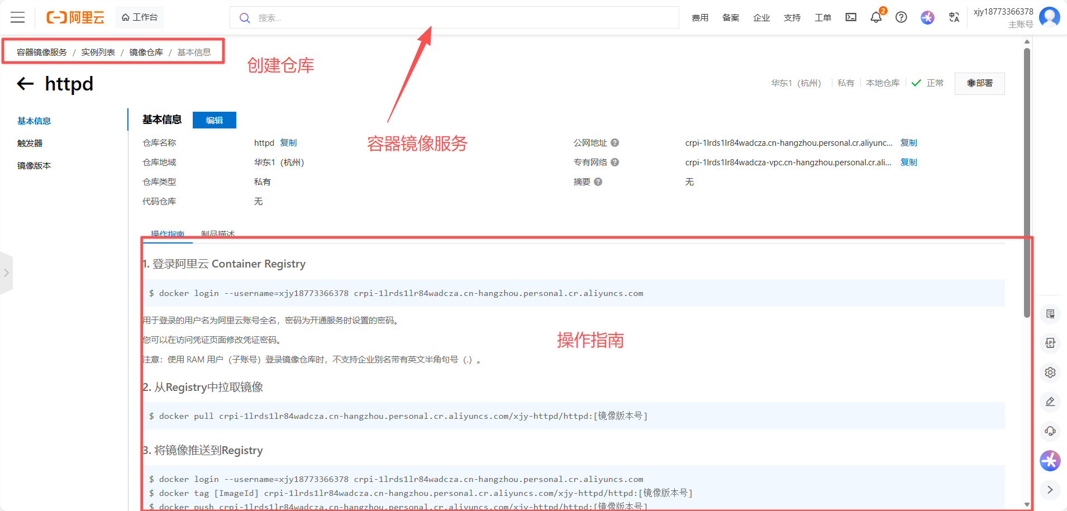The image size is (1067, 511).
Task: Open the customer service headset icon
Action: (1050, 431)
